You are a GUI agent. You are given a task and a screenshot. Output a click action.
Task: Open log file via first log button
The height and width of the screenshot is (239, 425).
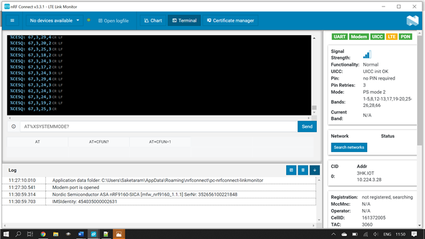[291, 170]
